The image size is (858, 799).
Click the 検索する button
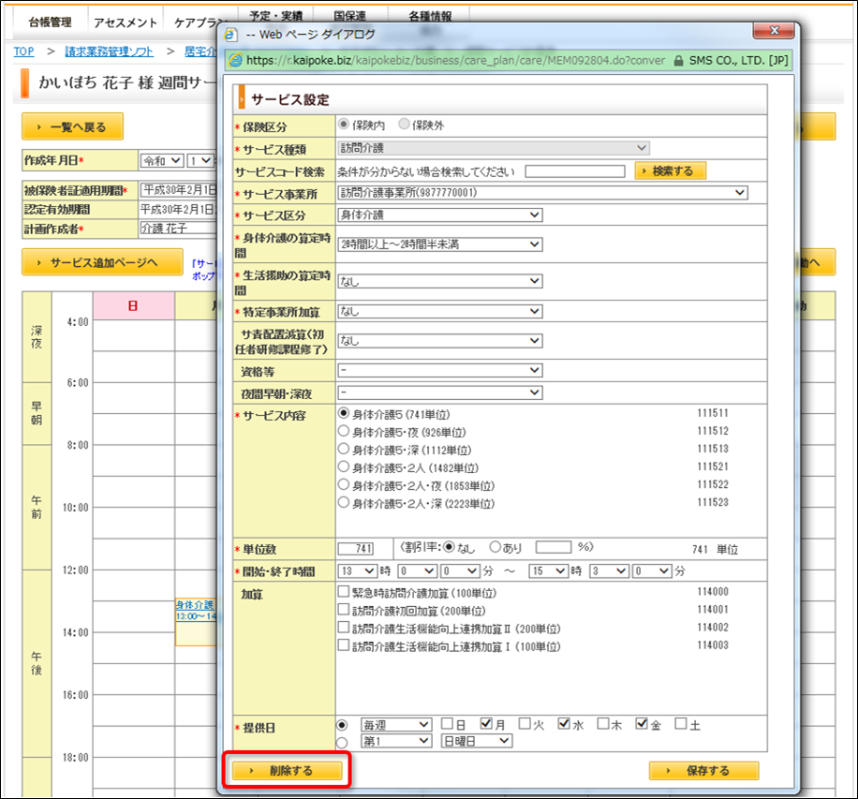(x=671, y=171)
